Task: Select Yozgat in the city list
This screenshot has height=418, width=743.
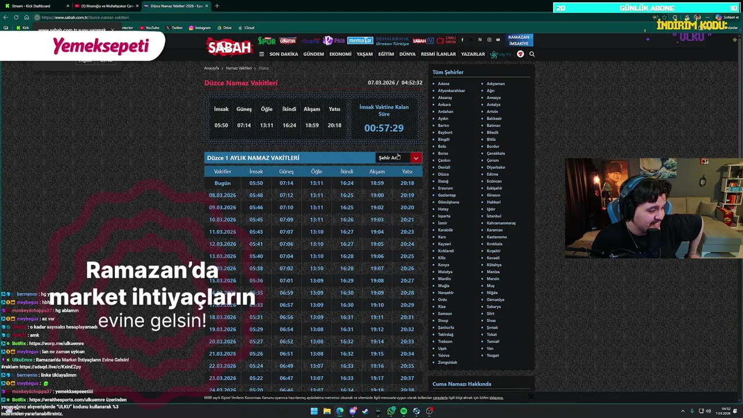Action: 493,355
